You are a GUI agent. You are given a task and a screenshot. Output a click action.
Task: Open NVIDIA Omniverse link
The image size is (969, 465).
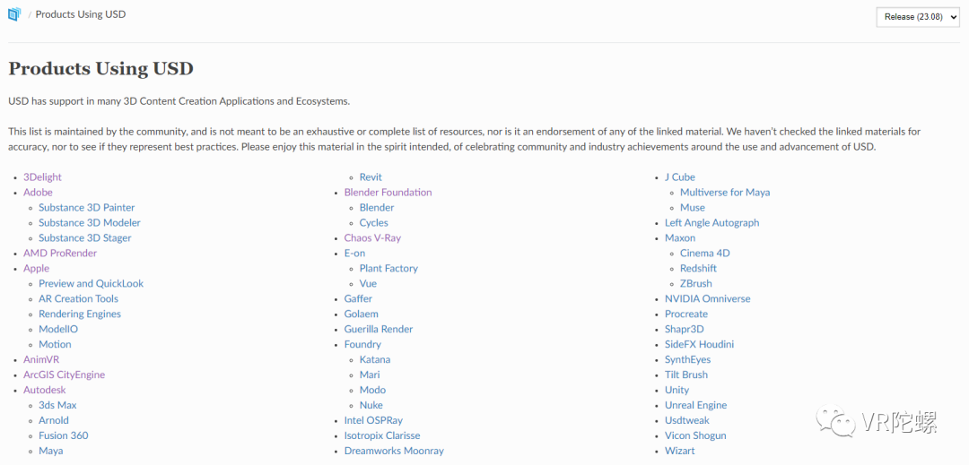coord(708,298)
